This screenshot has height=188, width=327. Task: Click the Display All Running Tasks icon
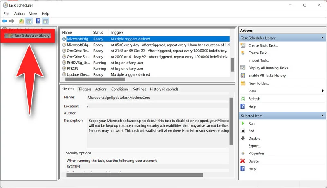pos(243,68)
